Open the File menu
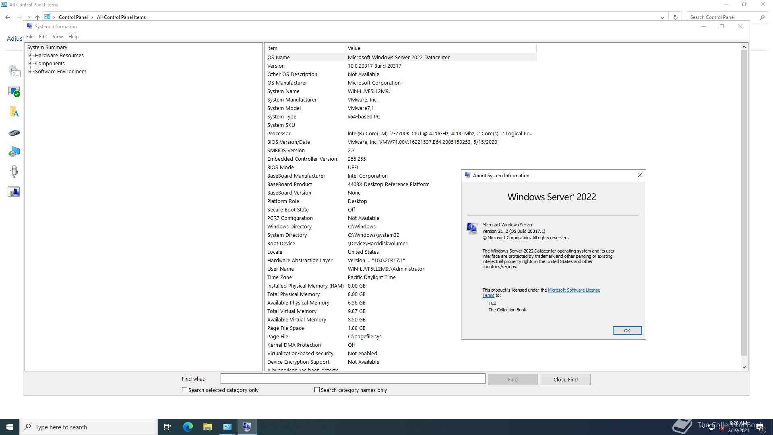 [x=30, y=37]
